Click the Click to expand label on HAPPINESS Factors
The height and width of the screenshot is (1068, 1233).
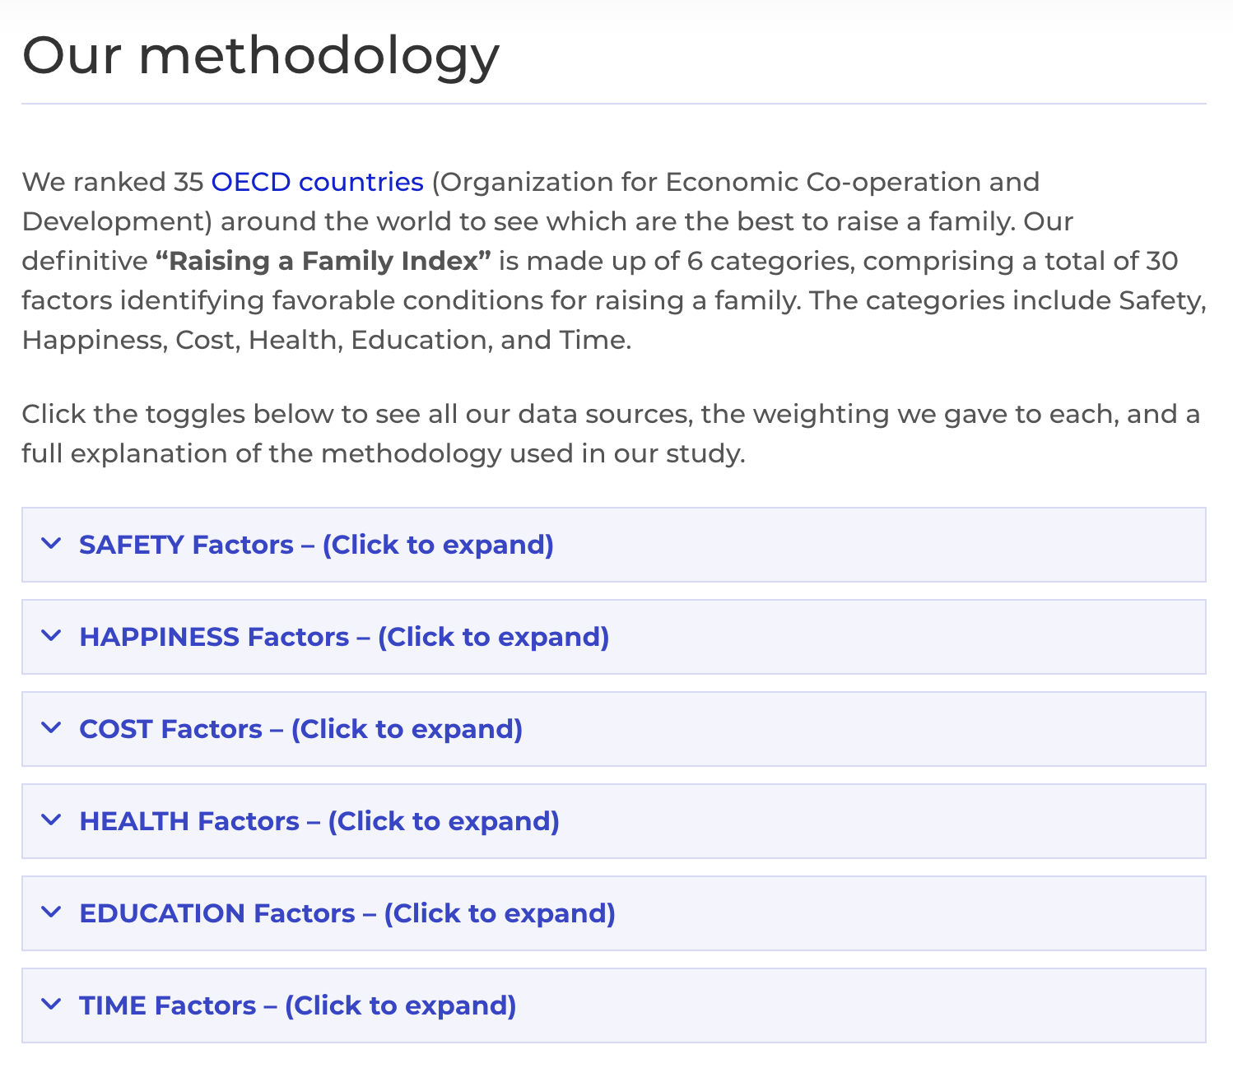pos(495,637)
